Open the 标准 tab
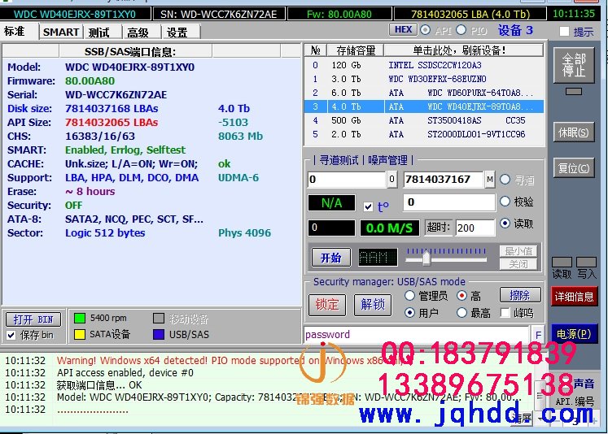Viewport: 608px width, 434px height. pos(15,31)
